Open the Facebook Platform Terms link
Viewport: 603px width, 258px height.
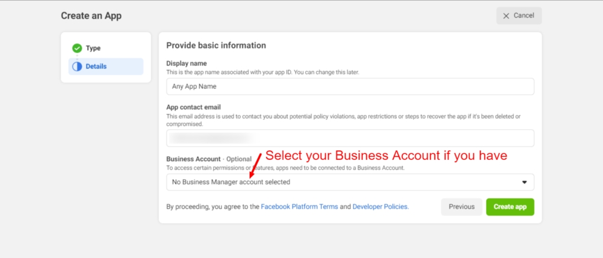coord(299,207)
